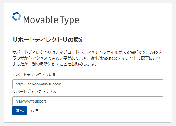Place cursor on /var/www/support text
The height and width of the screenshot is (126, 176).
click(x=31, y=101)
